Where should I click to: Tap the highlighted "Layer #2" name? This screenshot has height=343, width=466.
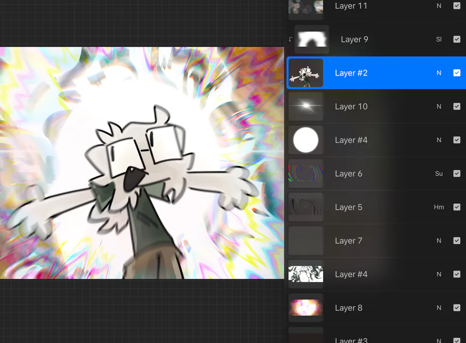pyautogui.click(x=351, y=73)
